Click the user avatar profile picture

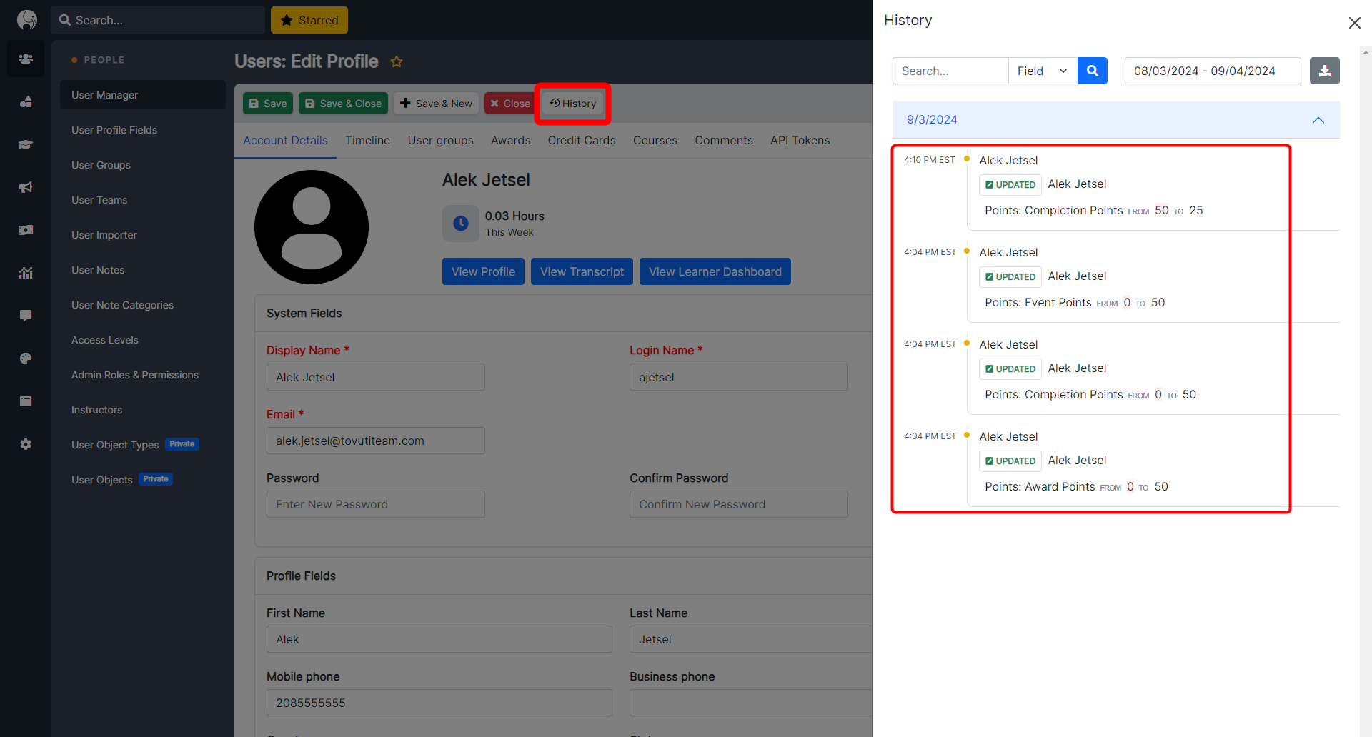(312, 227)
